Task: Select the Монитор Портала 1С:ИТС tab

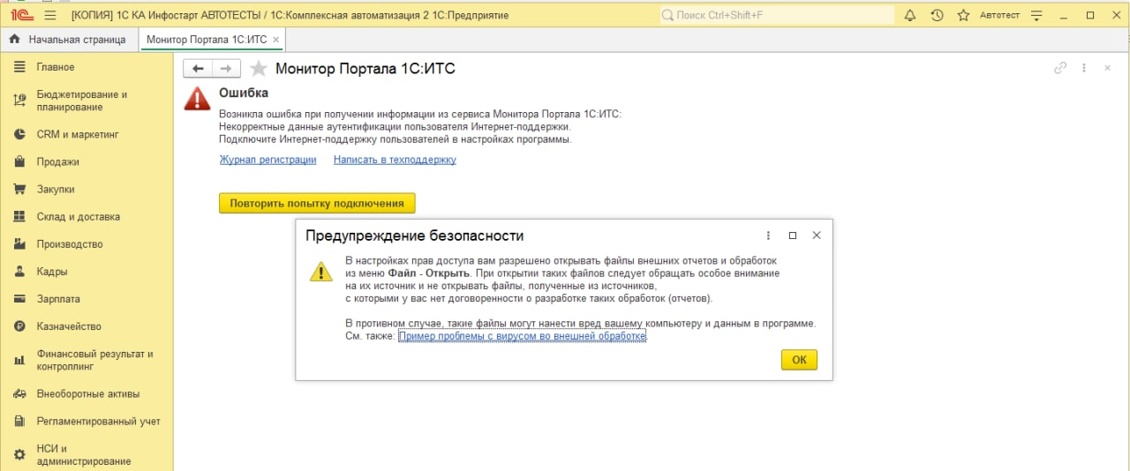Action: coord(206,40)
